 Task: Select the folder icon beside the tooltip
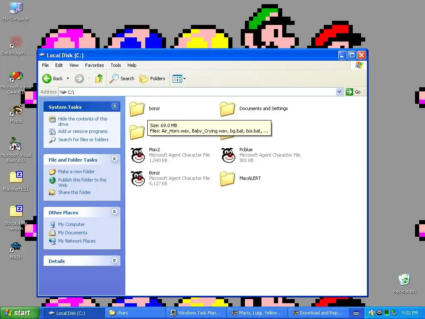[x=137, y=132]
